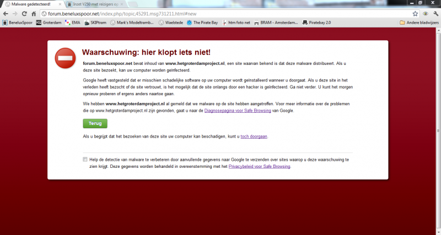Close the browser window

[433, 3]
